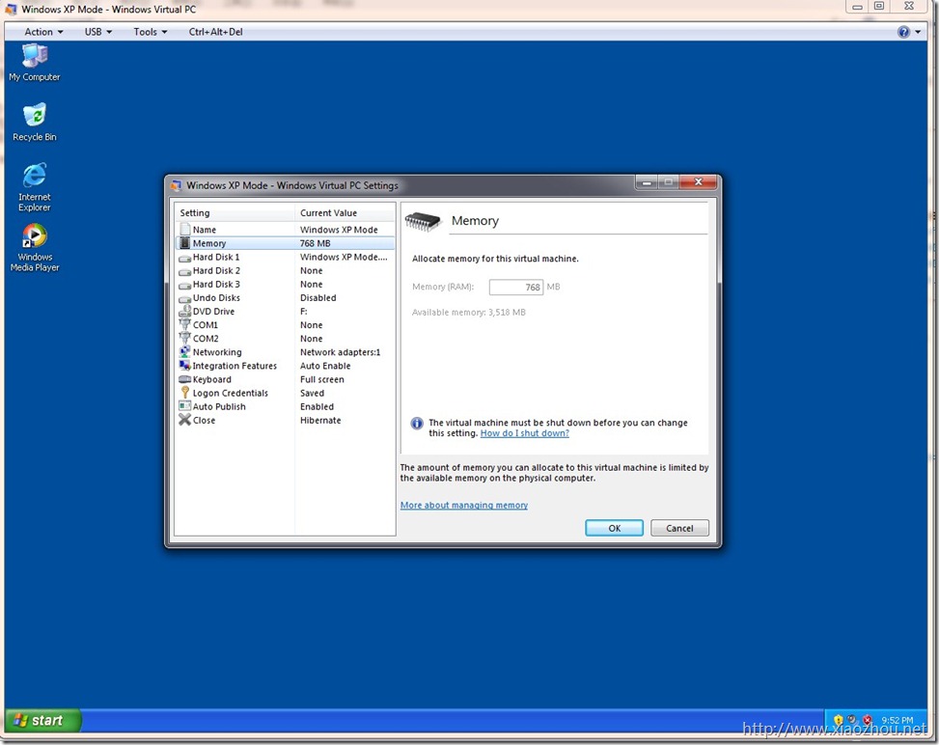Click Cancel in settings dialog

(x=679, y=528)
